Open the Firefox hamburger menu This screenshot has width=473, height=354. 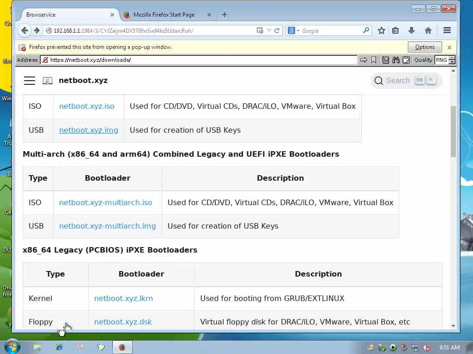click(x=447, y=30)
